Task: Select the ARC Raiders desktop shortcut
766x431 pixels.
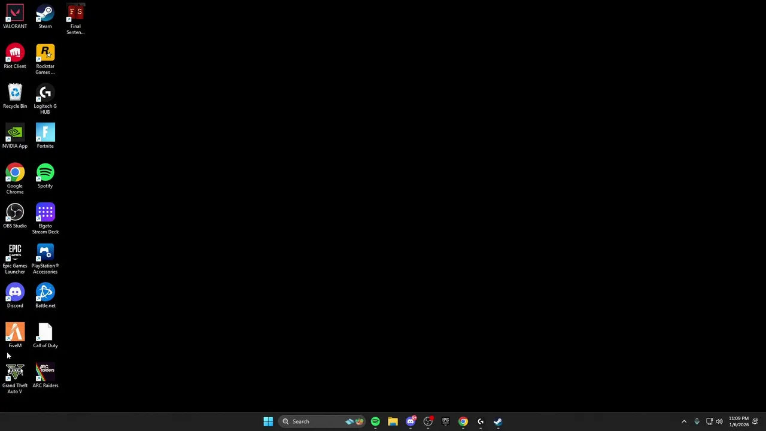Action: click(x=45, y=377)
